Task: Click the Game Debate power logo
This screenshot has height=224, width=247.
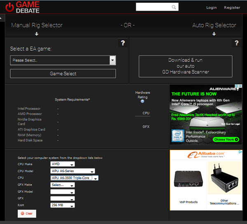Action: (9, 7)
